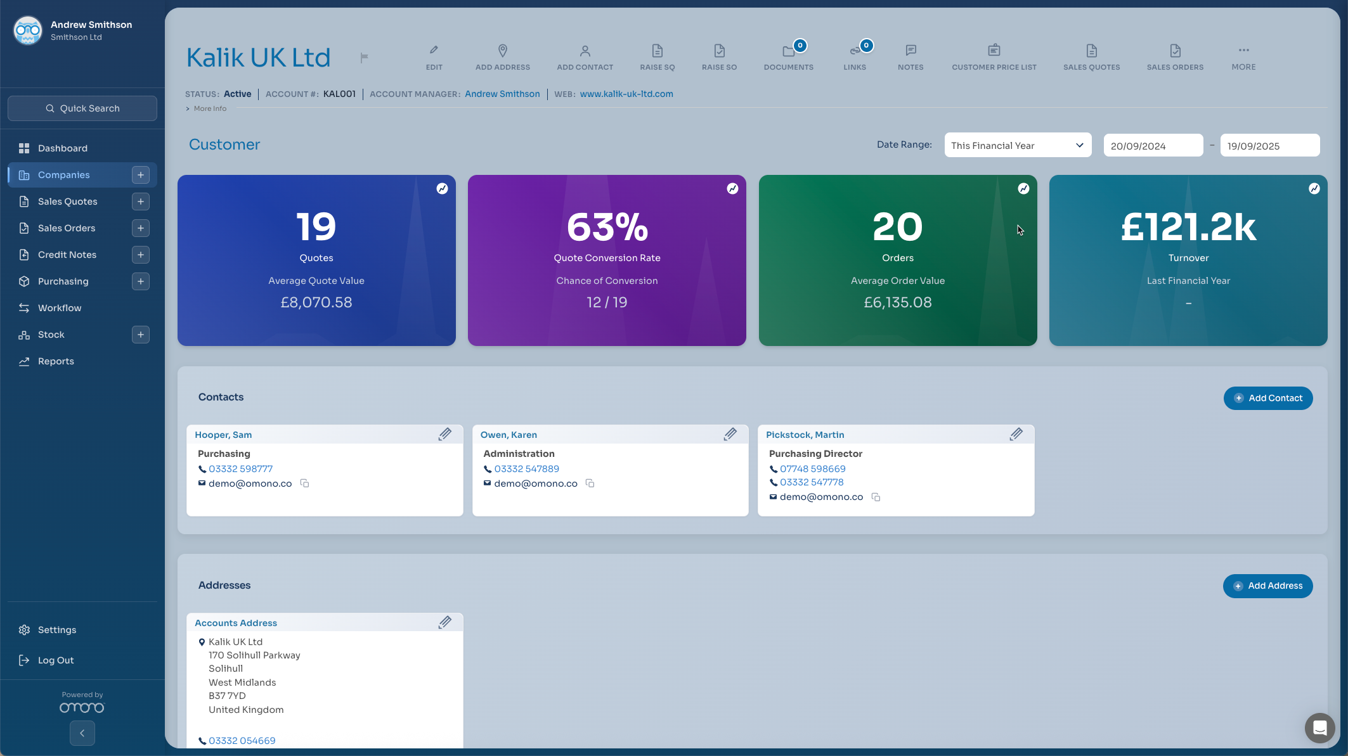
Task: Click plus button next to Credit Notes
Action: (141, 255)
